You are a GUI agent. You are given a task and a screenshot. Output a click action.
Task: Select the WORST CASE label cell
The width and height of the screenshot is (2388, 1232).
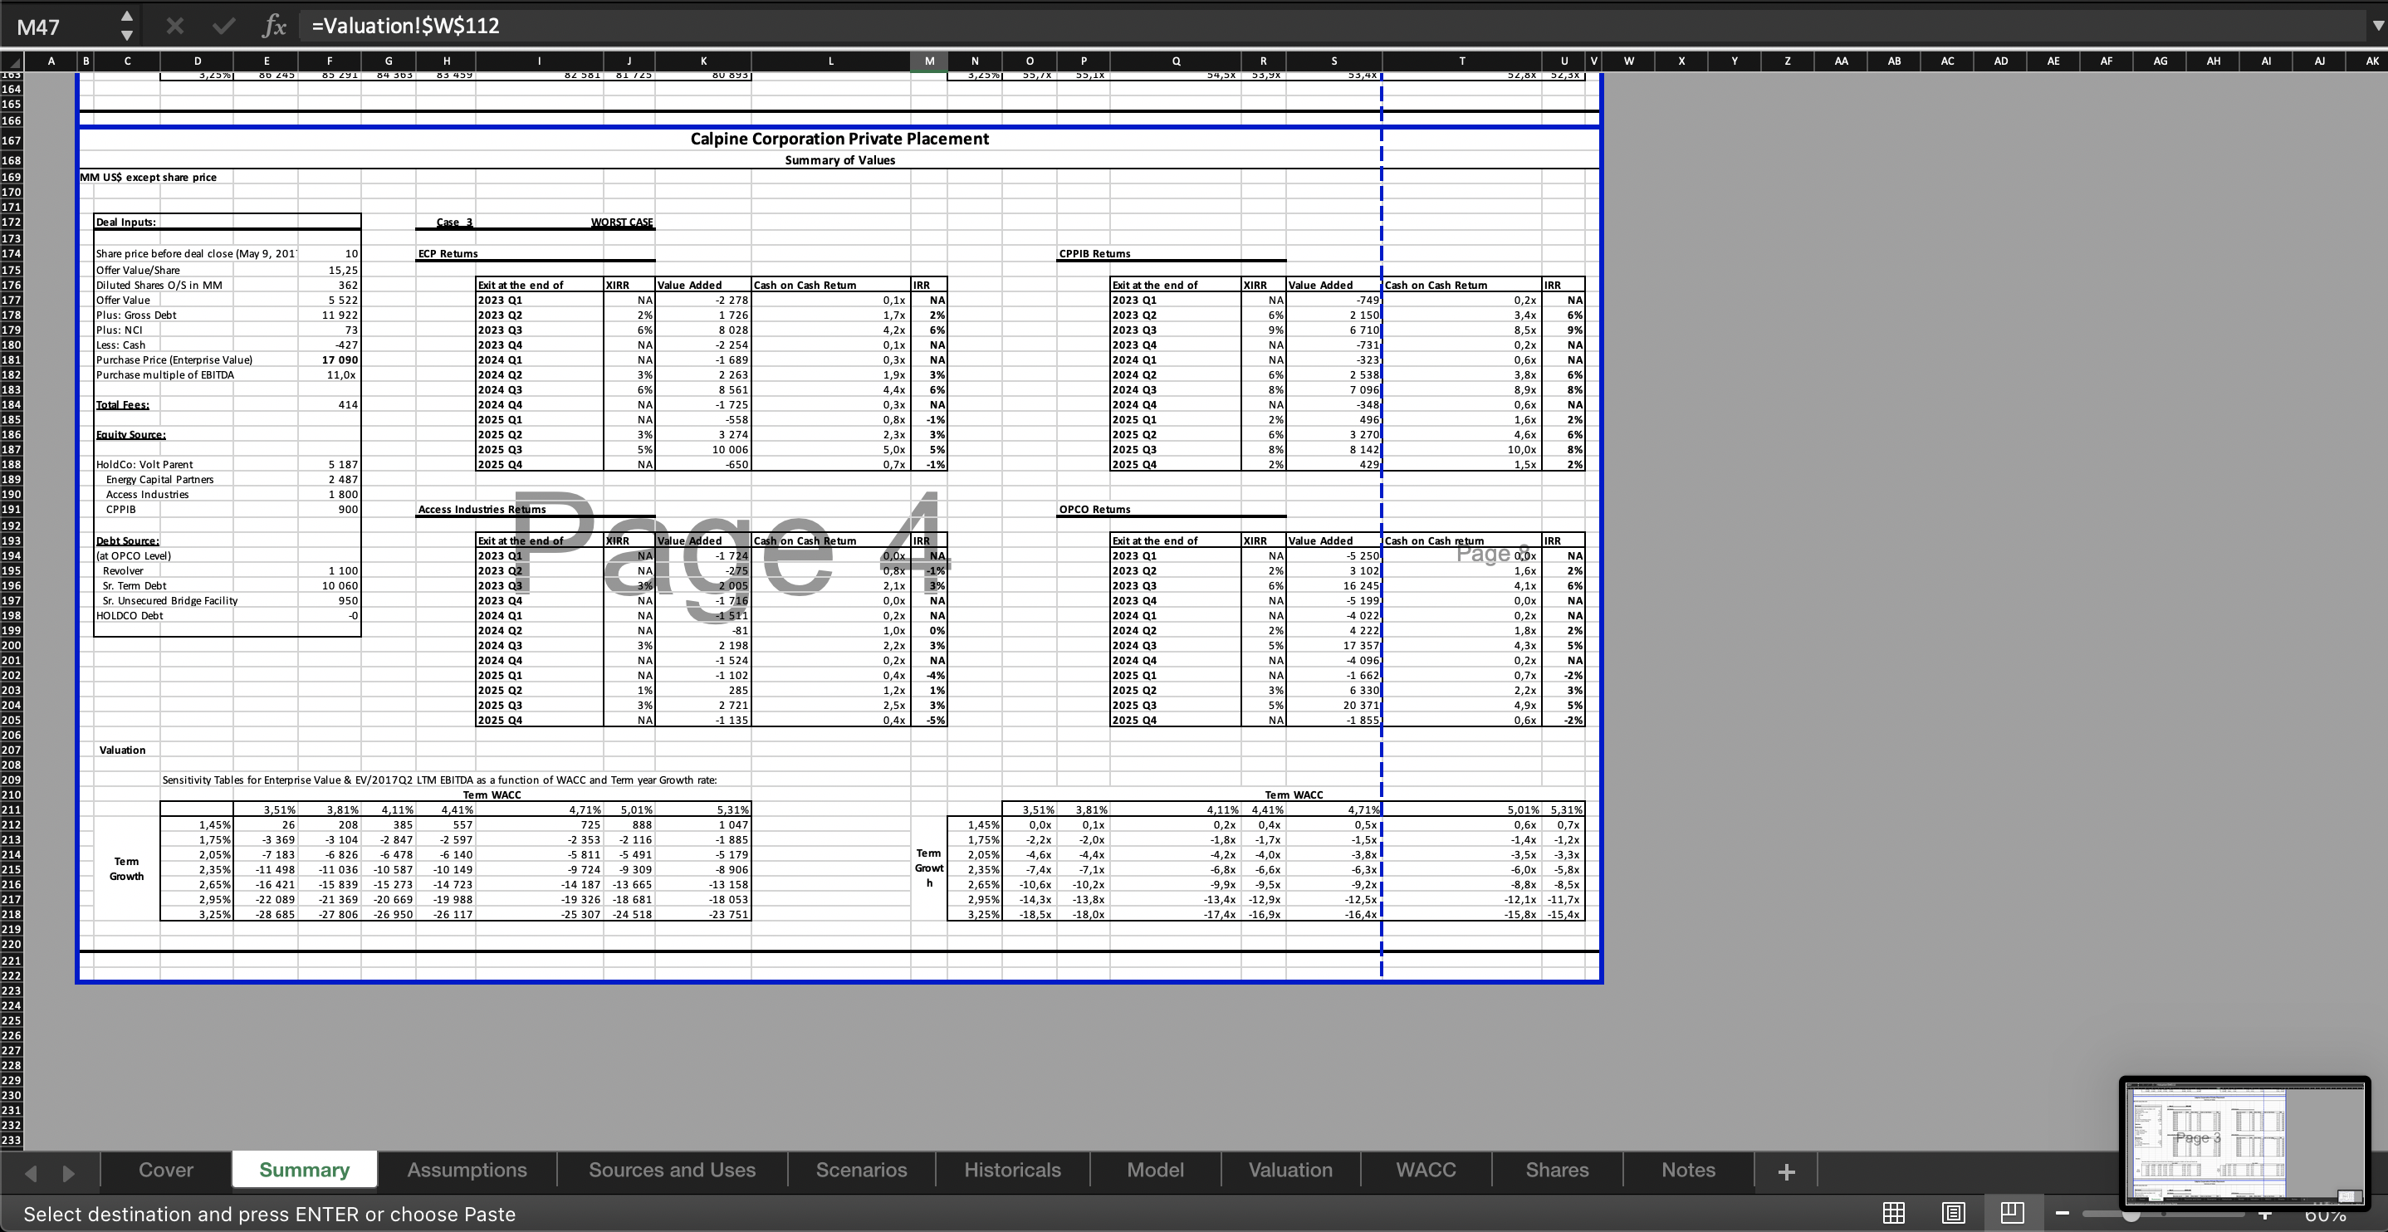pos(621,222)
